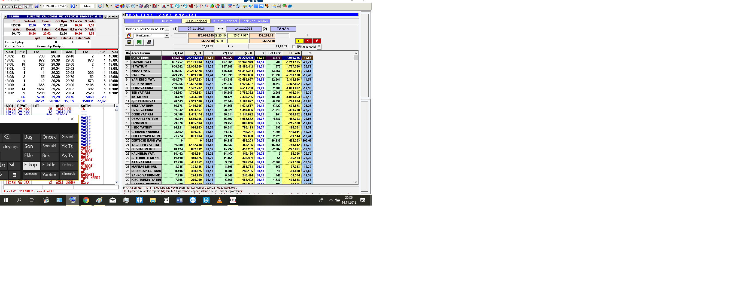Open the TURKIYE KALKINMA VE YATIRIM stock dropdown
The image size is (741, 306).
click(x=167, y=29)
